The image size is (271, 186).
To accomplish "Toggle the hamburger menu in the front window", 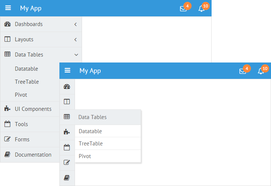I will point(68,70).
